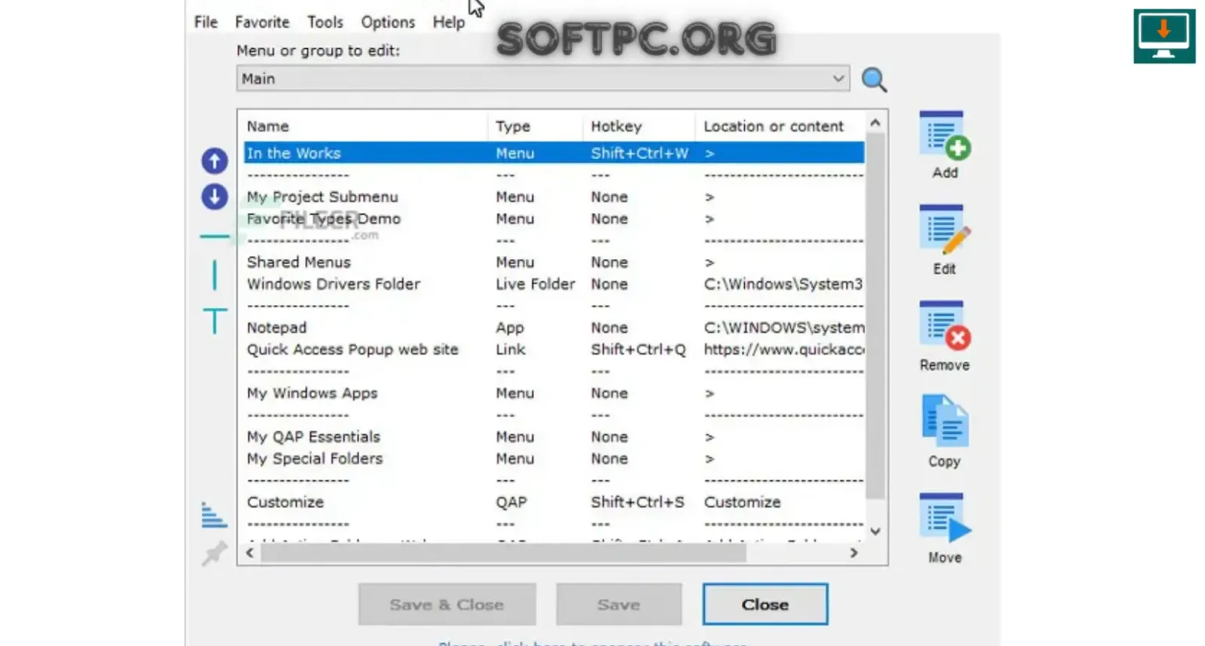The height and width of the screenshot is (646, 1205).
Task: Select My Project Submenu row
Action: pos(554,197)
